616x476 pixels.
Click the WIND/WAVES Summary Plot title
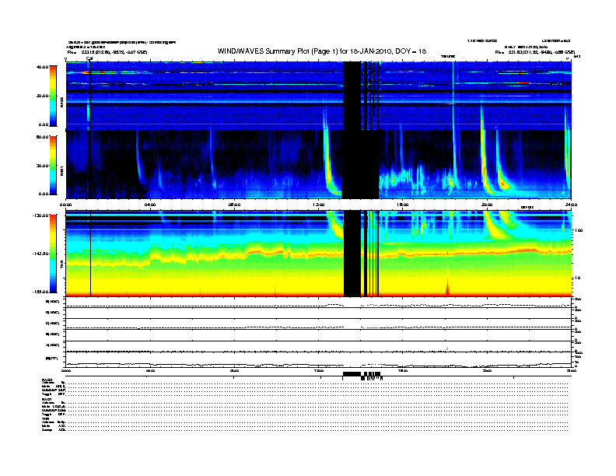pos(322,51)
